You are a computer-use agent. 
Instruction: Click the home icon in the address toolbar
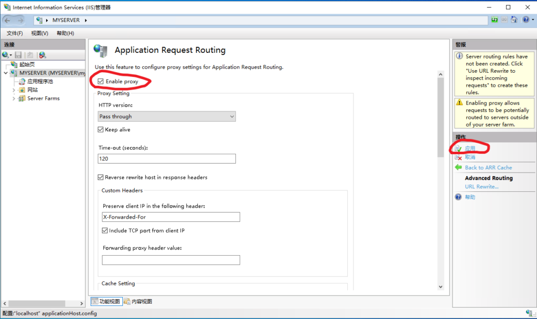514,20
